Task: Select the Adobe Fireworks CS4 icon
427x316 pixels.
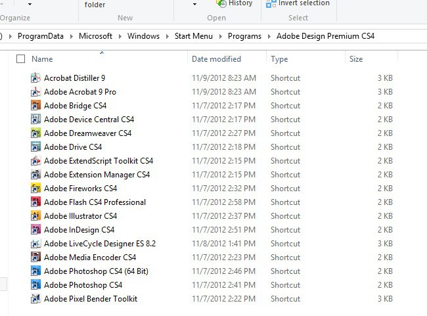Action: click(36, 189)
